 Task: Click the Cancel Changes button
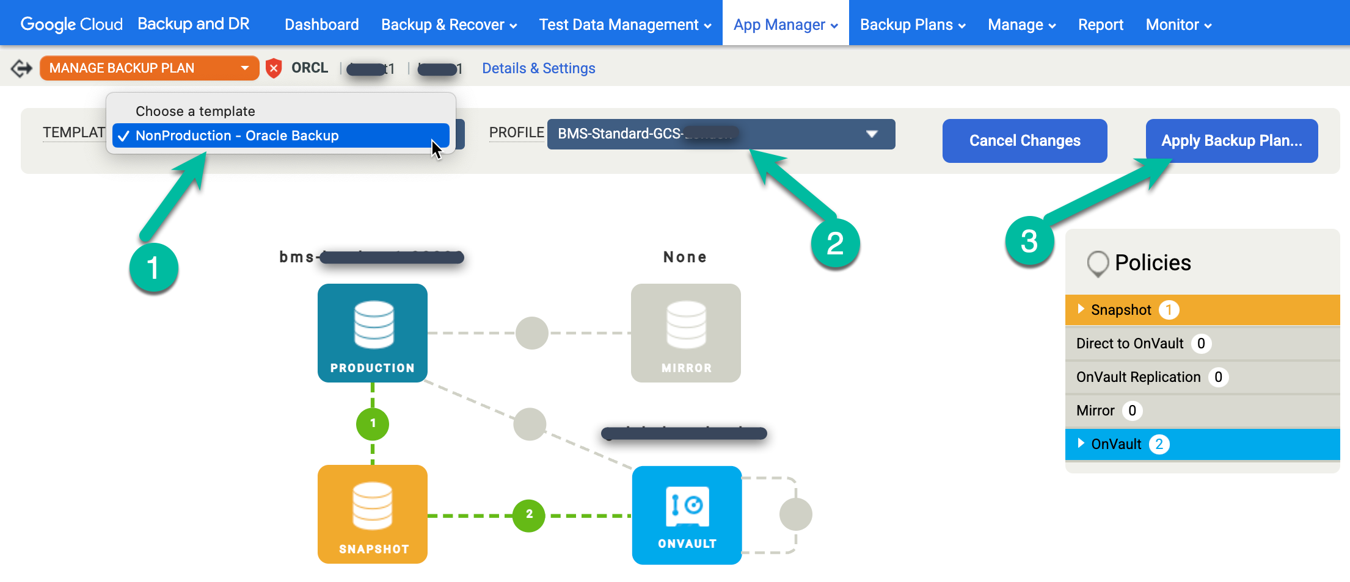point(1024,141)
